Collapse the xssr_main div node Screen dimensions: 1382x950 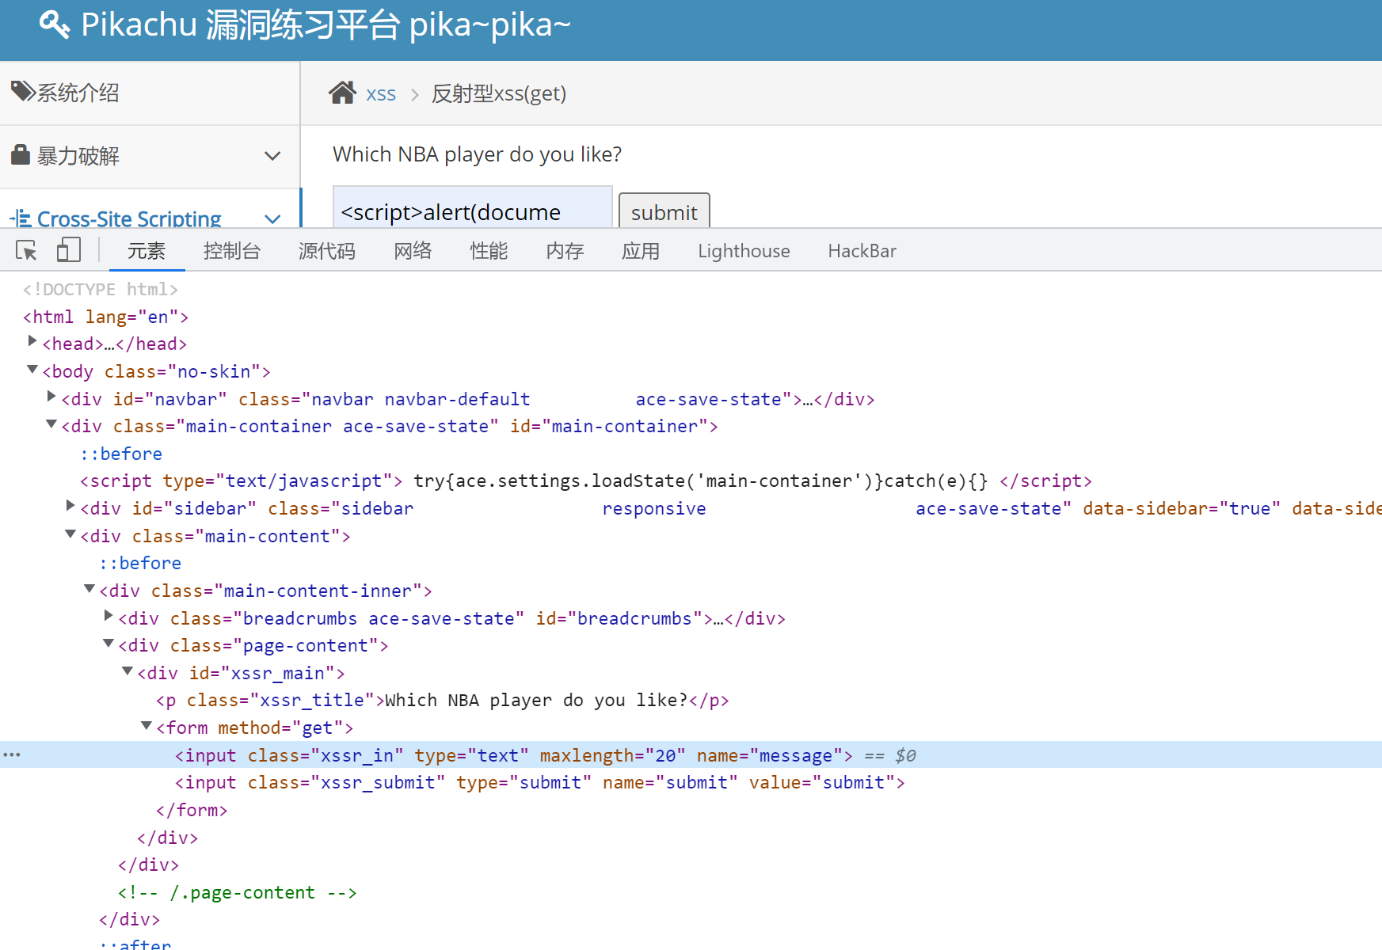(128, 671)
